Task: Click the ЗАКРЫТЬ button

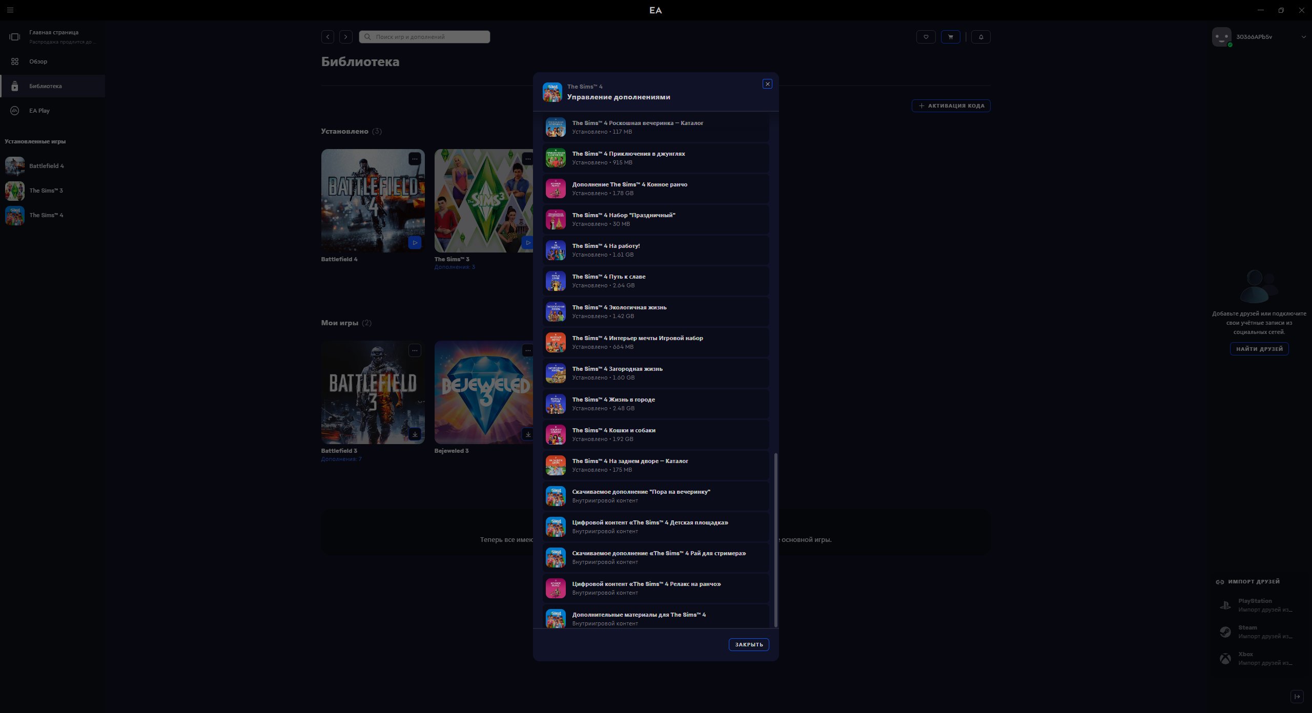Action: click(x=749, y=644)
